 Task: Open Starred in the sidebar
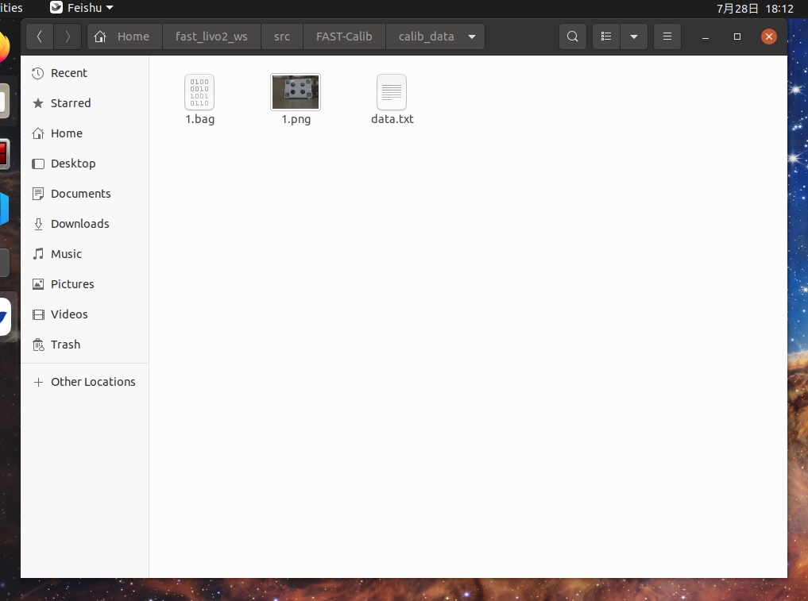tap(70, 103)
